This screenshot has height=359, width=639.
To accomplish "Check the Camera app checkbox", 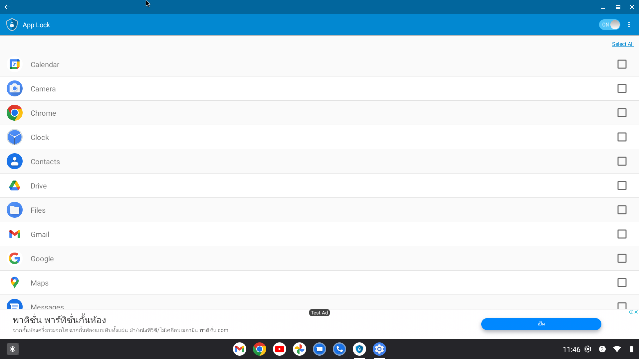I will 622,88.
